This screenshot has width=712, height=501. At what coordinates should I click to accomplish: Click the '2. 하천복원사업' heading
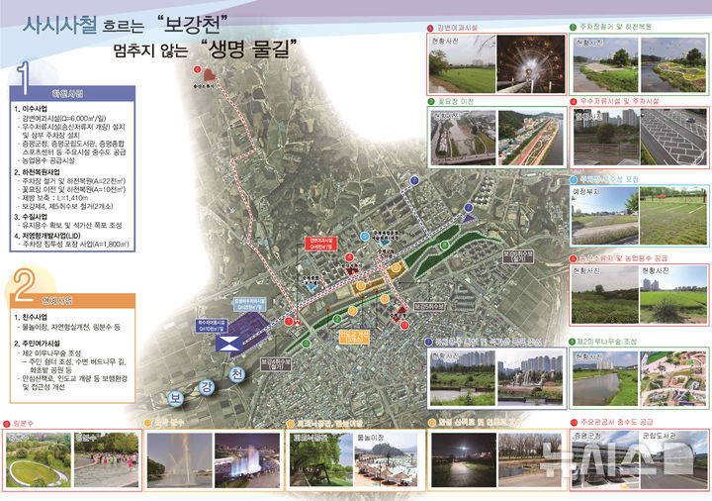[x=37, y=172]
